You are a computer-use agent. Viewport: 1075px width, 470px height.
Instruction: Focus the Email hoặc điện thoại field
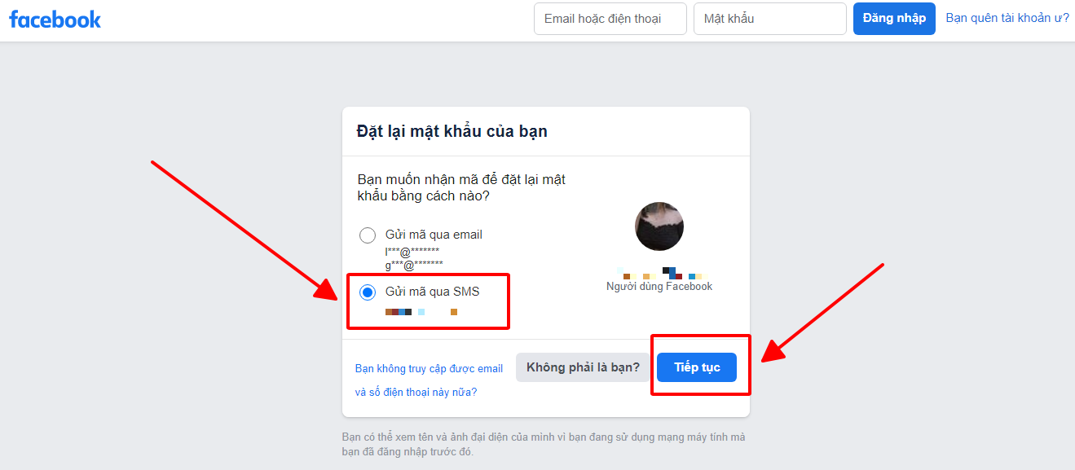click(x=610, y=19)
